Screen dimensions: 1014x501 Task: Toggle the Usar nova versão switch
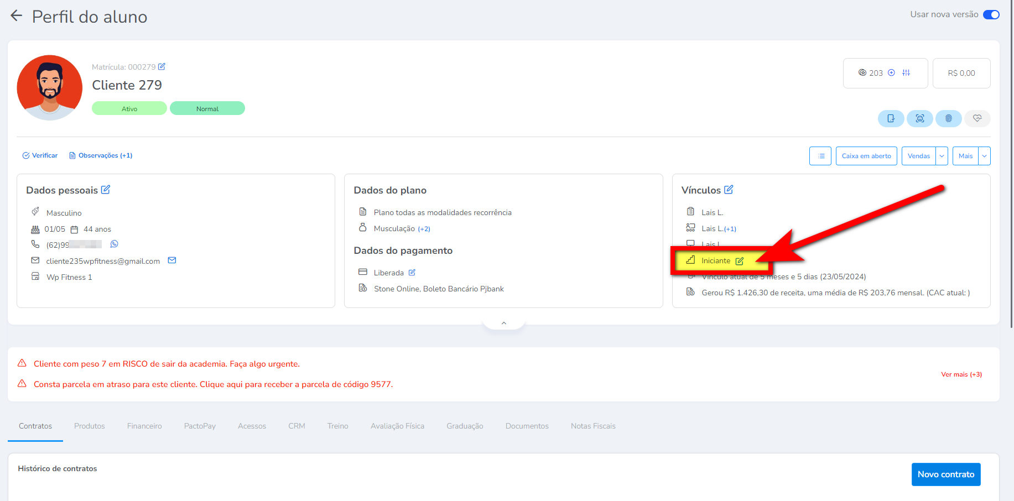991,14
